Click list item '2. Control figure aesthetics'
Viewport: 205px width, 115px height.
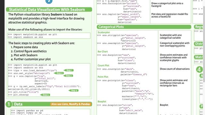[29, 51]
